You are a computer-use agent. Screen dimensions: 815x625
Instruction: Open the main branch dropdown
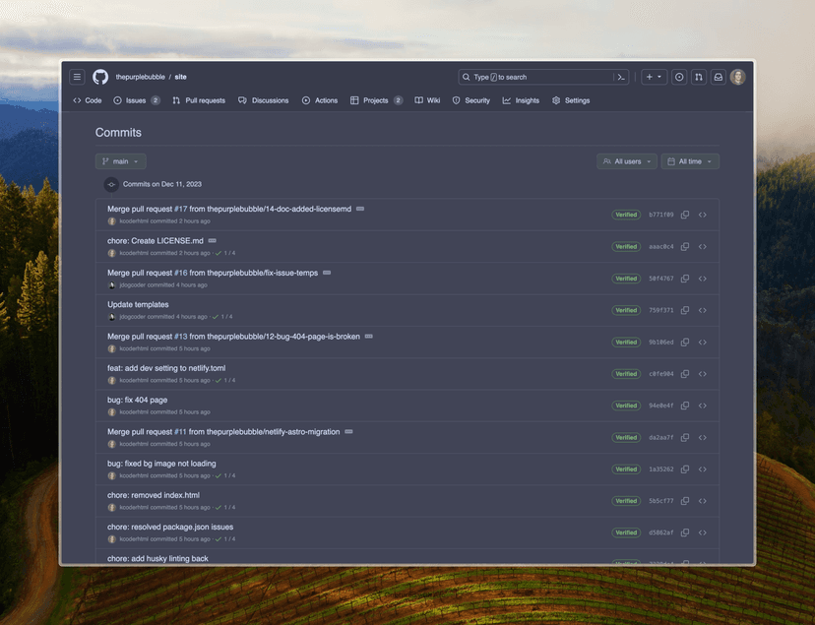[x=121, y=161]
